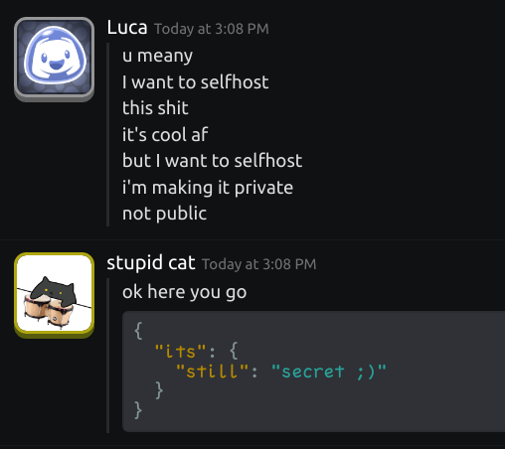The height and width of the screenshot is (449, 505).
Task: Click stupid cat's 3:08 PM timestamp
Action: [259, 264]
